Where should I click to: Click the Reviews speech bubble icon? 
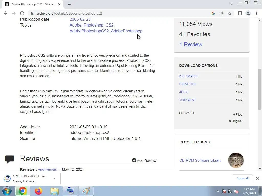[9, 159]
